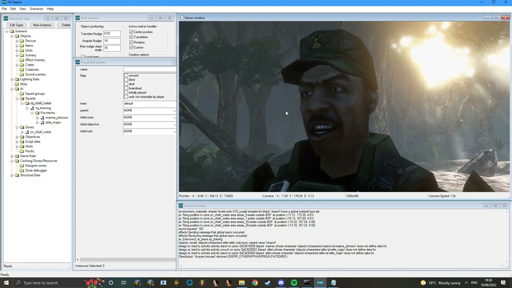Open the Scenarios menu
The width and height of the screenshot is (512, 288).
pyautogui.click(x=36, y=9)
